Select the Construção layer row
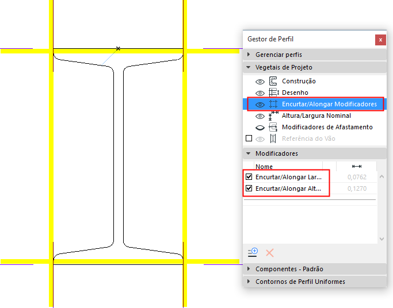The width and height of the screenshot is (393, 308). coord(315,81)
